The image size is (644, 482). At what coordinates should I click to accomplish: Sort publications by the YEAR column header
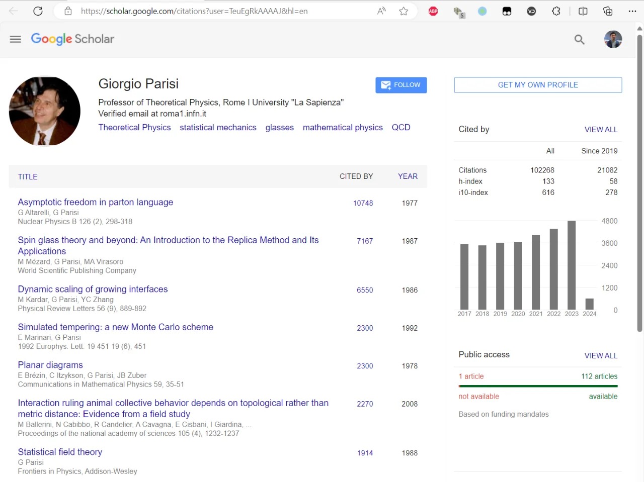click(x=408, y=176)
